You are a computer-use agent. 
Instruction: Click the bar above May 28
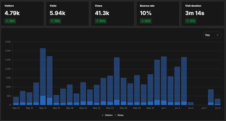137,90
